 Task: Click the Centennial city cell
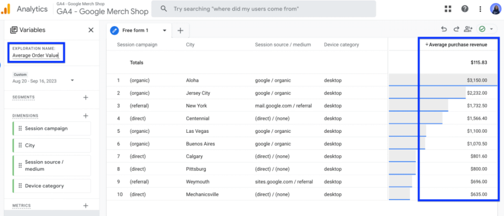(198, 118)
